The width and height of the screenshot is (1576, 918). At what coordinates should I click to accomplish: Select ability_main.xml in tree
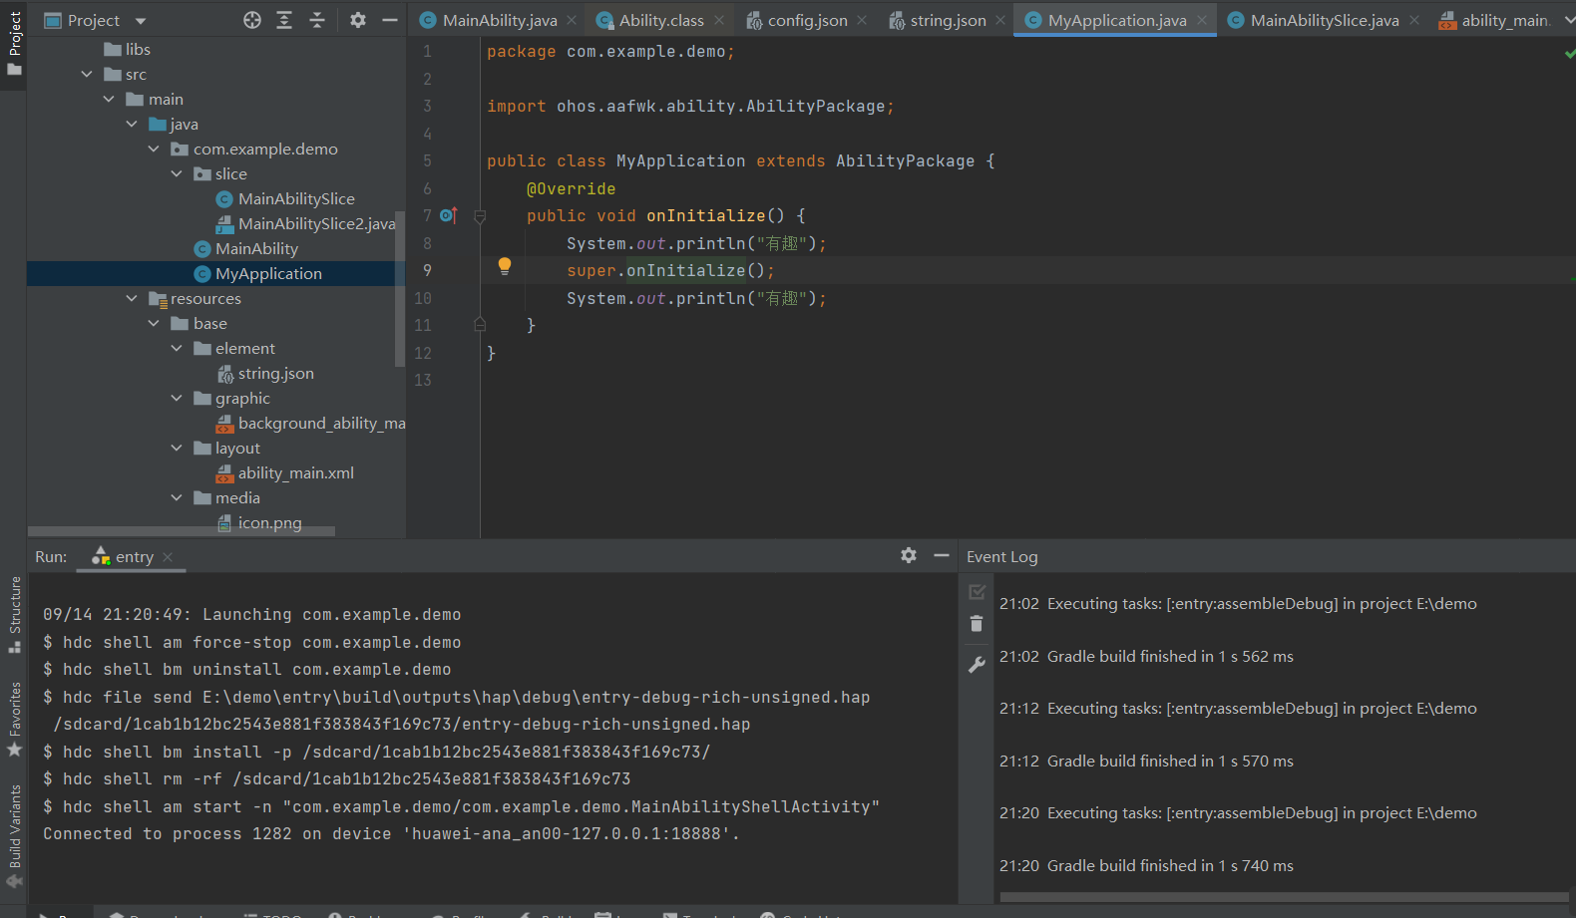click(285, 472)
